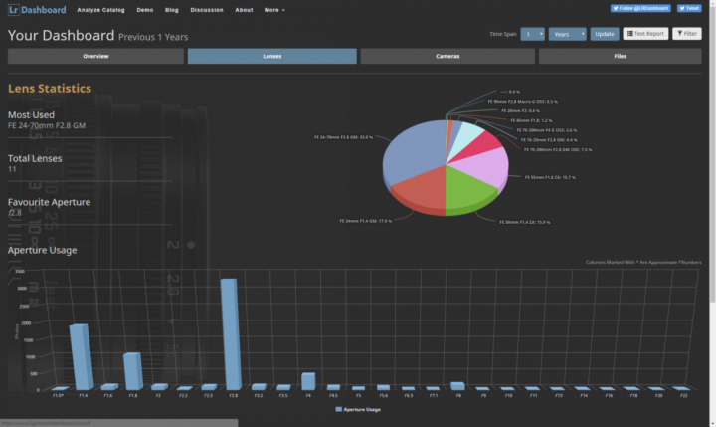Image resolution: width=716 pixels, height=427 pixels.
Task: Click the F8 aperture bar
Action: [457, 386]
